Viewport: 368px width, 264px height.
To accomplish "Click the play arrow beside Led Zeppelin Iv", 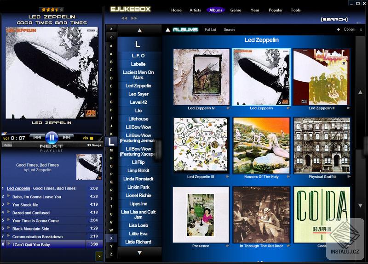I will pos(228,108).
